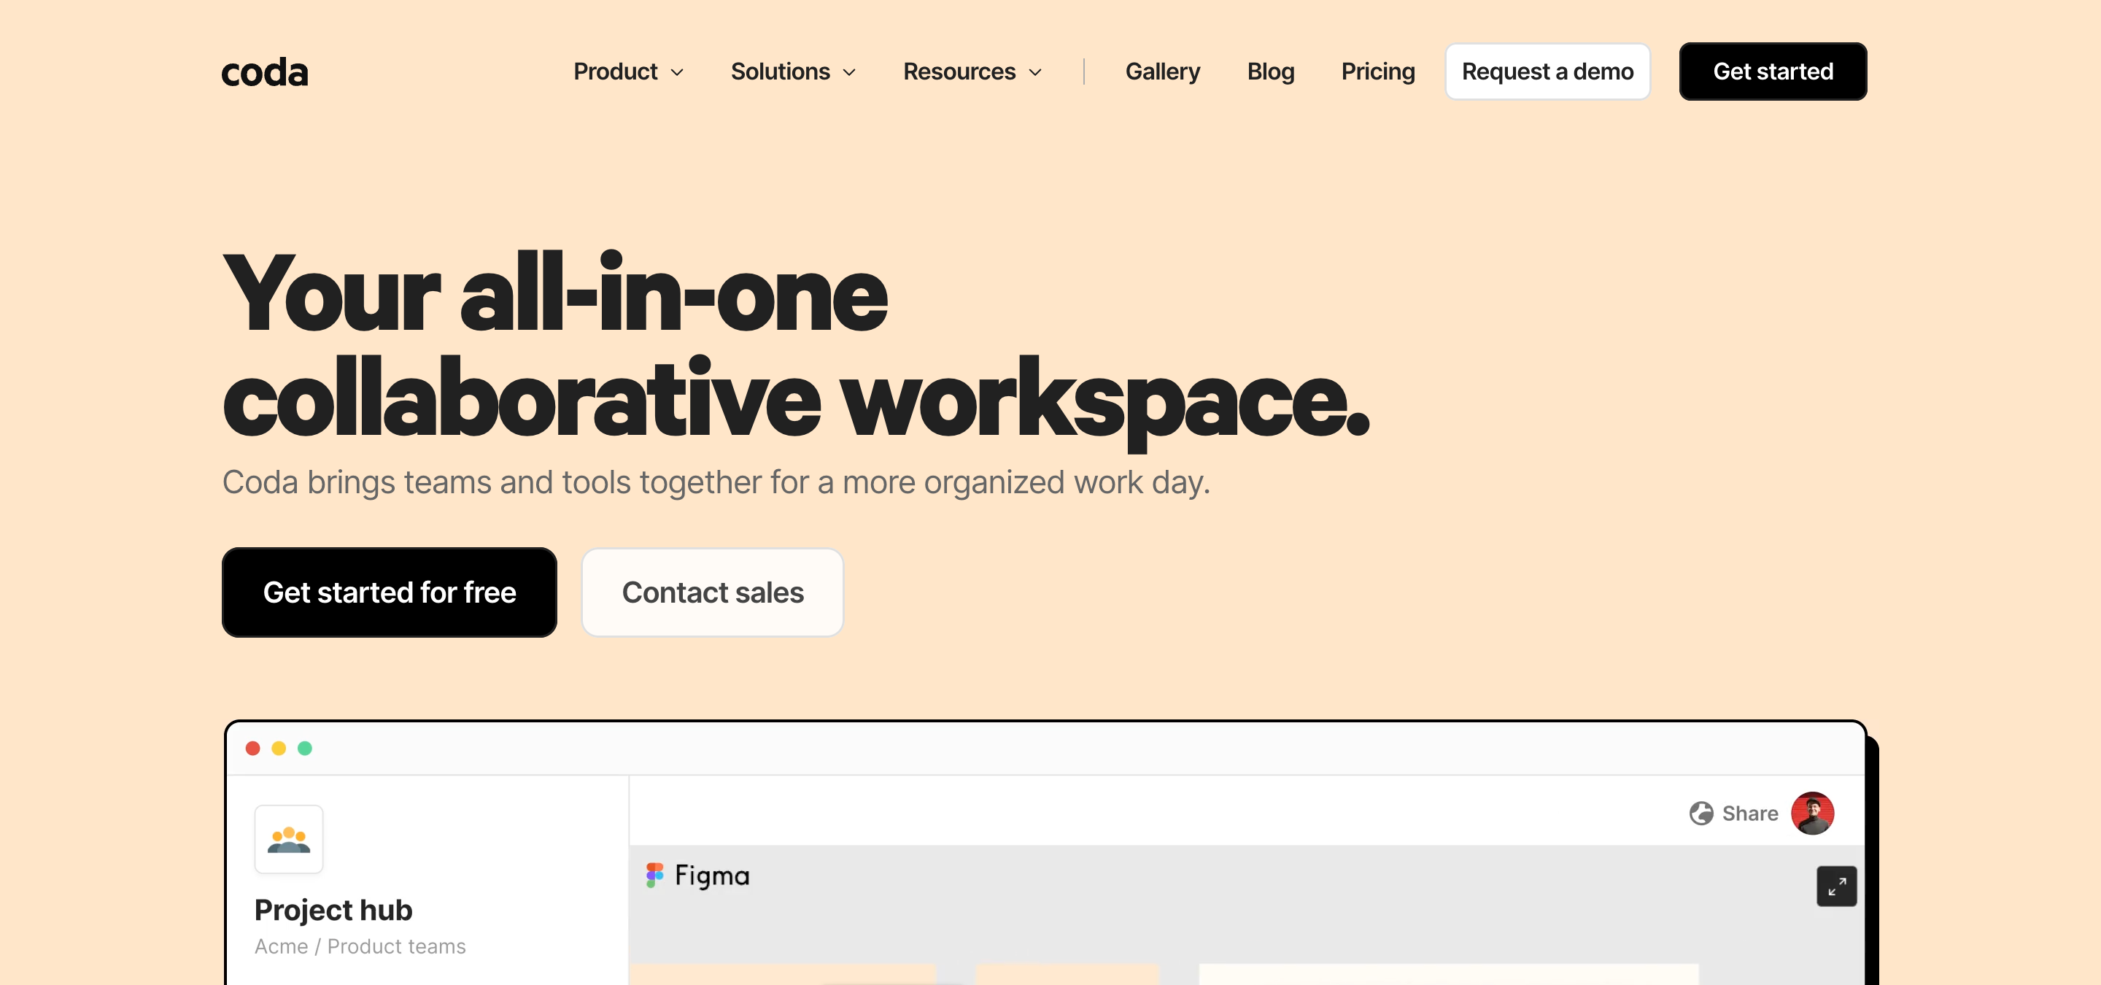Click Get started for free
2101x985 pixels.
pyautogui.click(x=389, y=592)
